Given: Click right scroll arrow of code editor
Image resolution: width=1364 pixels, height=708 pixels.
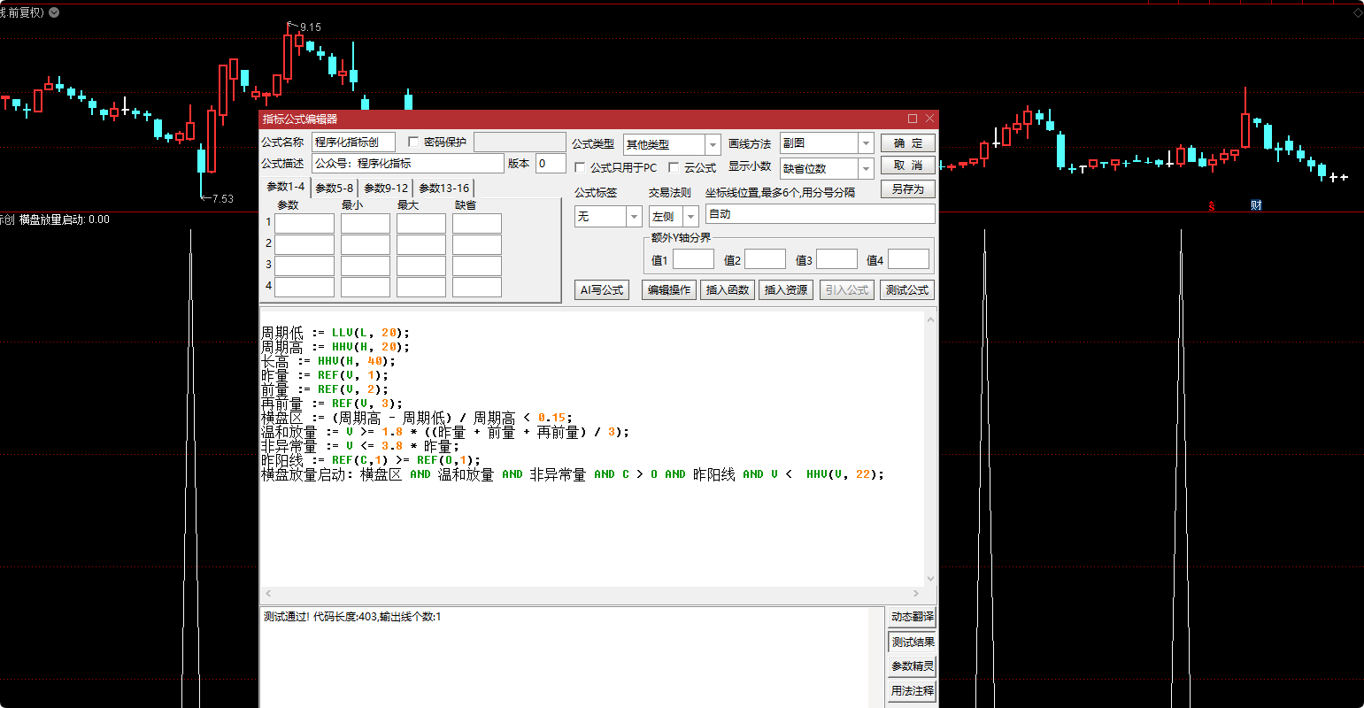Looking at the screenshot, I should [917, 594].
